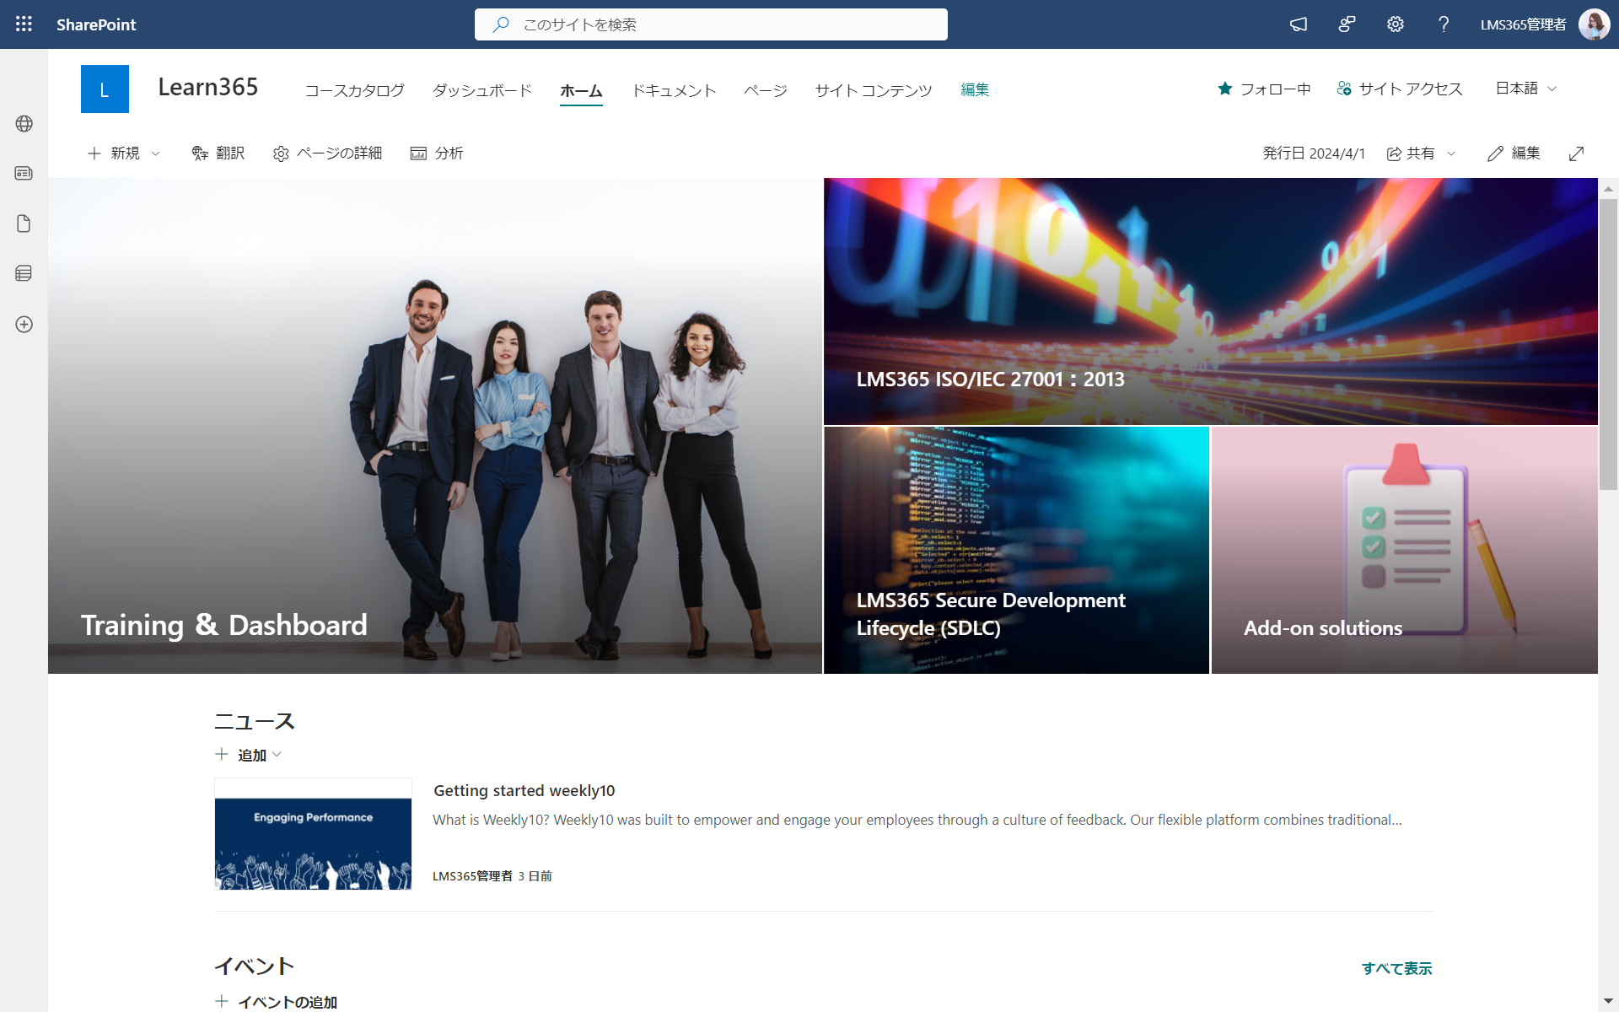
Task: Open the globe icon in left rail
Action: (24, 124)
